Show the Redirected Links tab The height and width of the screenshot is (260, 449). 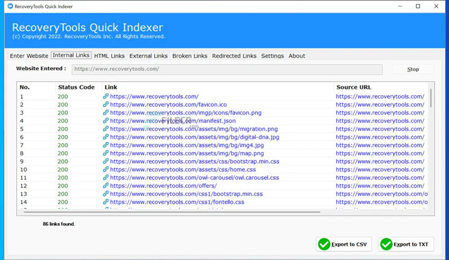[234, 56]
